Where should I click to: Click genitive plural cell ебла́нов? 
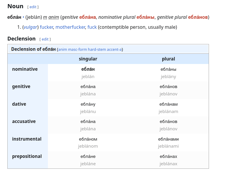168,87
